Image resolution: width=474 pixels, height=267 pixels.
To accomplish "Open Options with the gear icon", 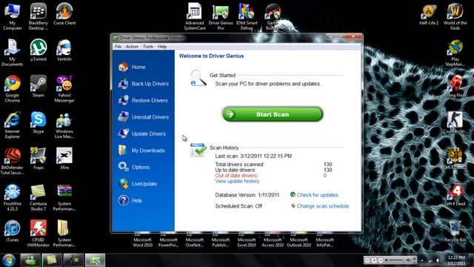I will (134, 167).
